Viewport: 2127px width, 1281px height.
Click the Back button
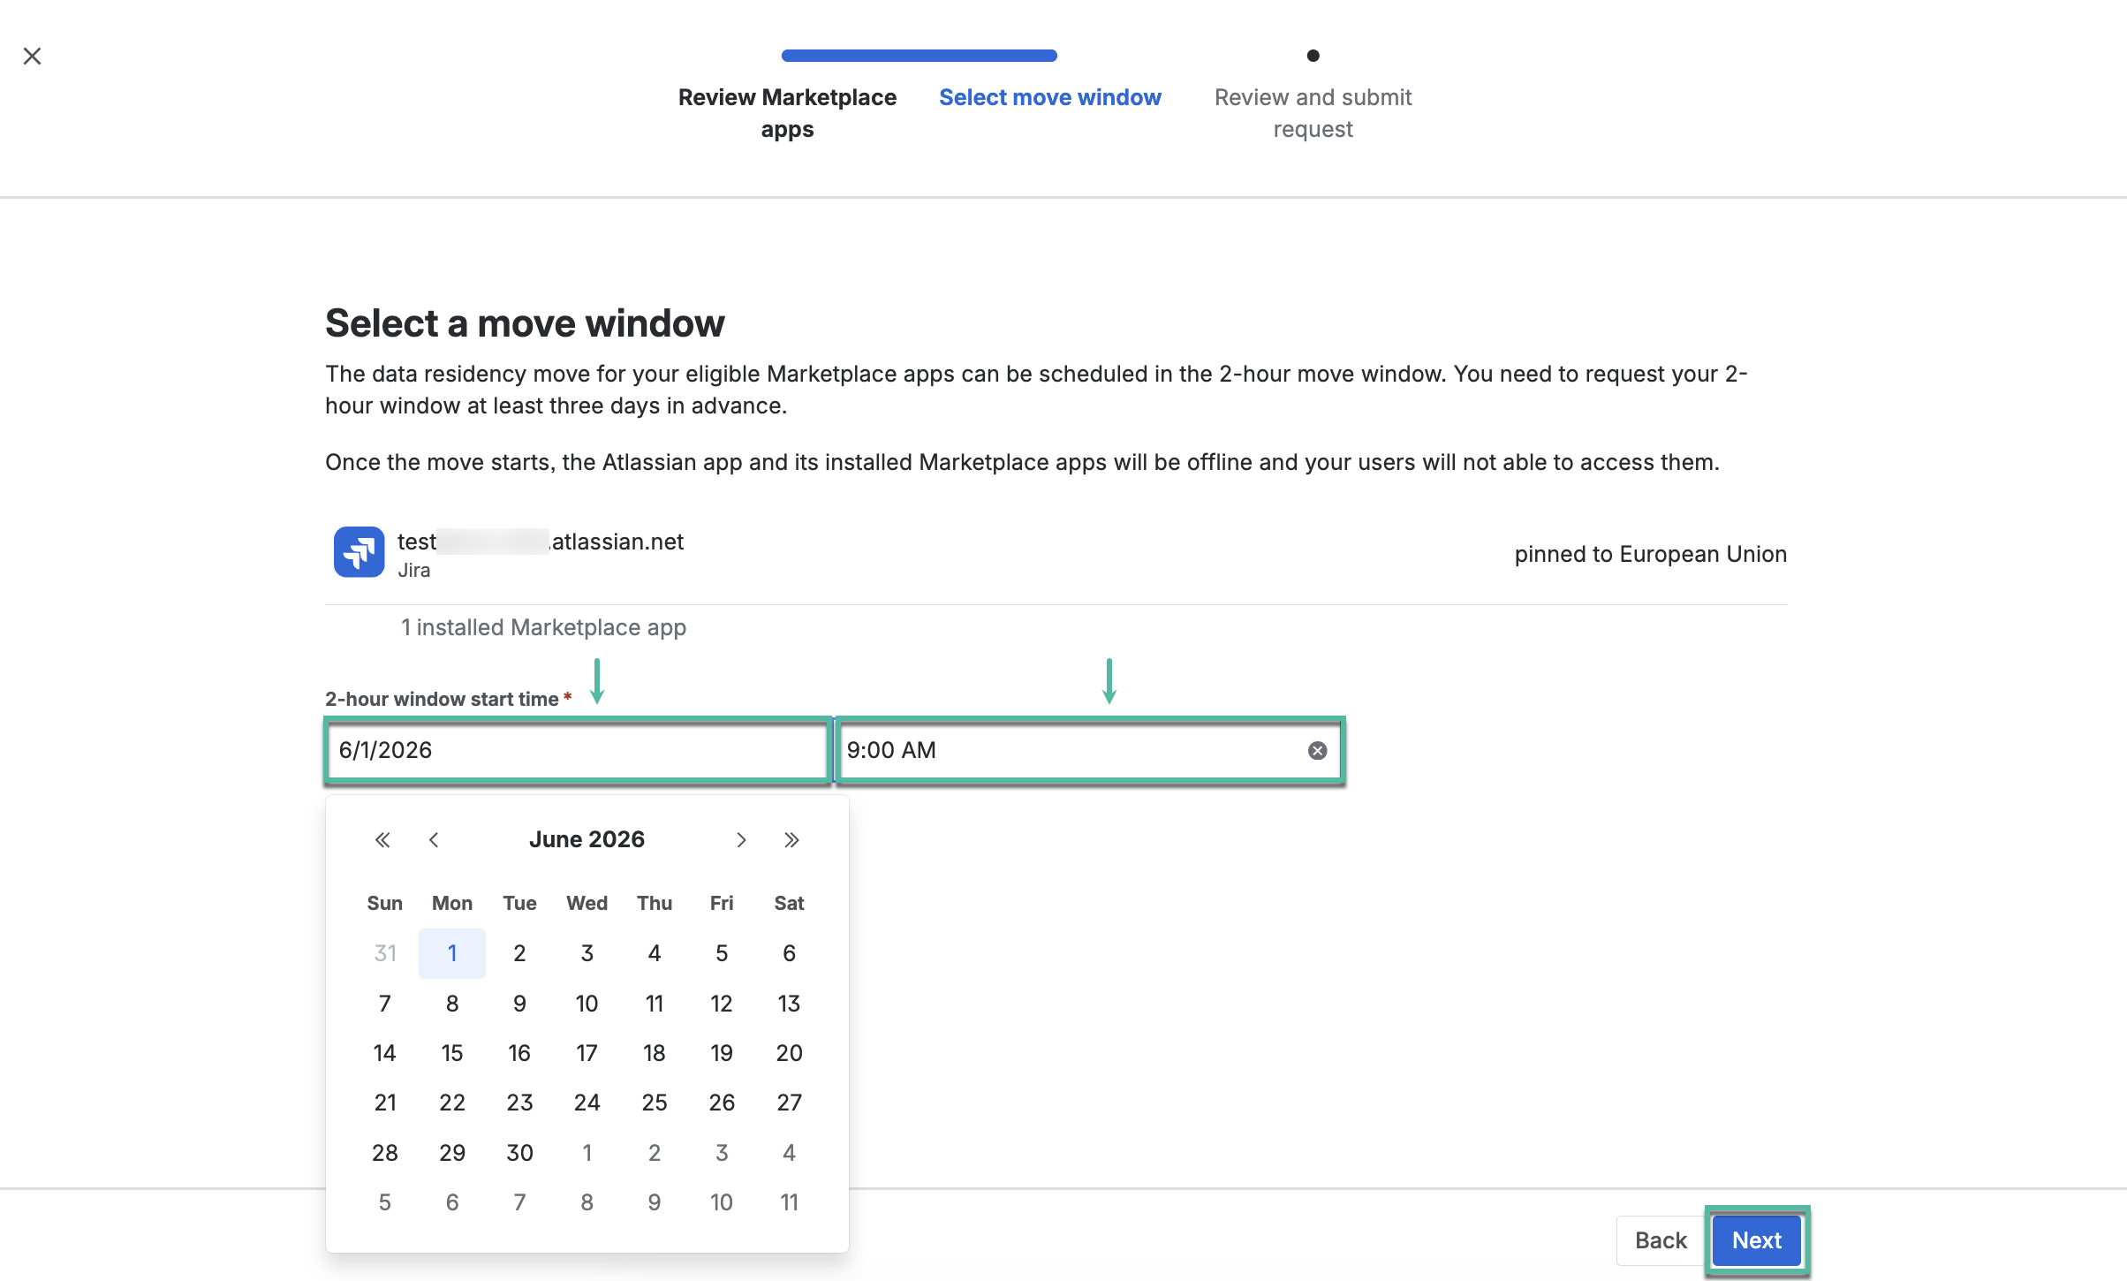click(x=1661, y=1239)
